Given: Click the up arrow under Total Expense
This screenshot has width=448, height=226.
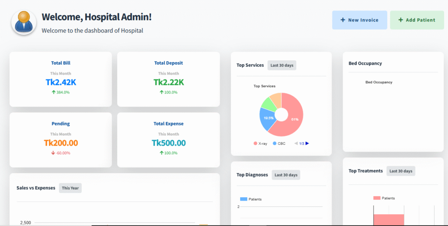Looking at the screenshot, I should [161, 153].
